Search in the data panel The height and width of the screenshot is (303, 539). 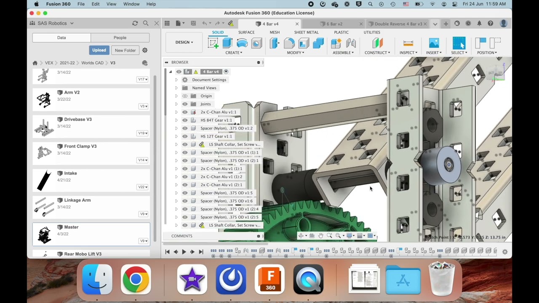146,24
